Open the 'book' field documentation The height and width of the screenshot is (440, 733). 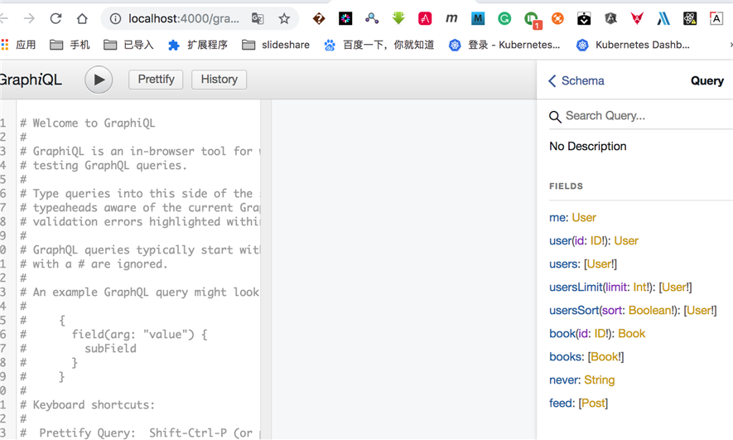coord(562,333)
